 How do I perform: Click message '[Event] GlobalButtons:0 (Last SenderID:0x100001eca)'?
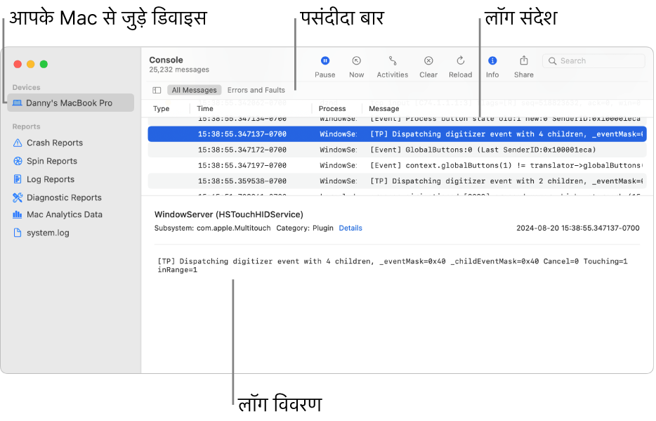[x=483, y=150]
